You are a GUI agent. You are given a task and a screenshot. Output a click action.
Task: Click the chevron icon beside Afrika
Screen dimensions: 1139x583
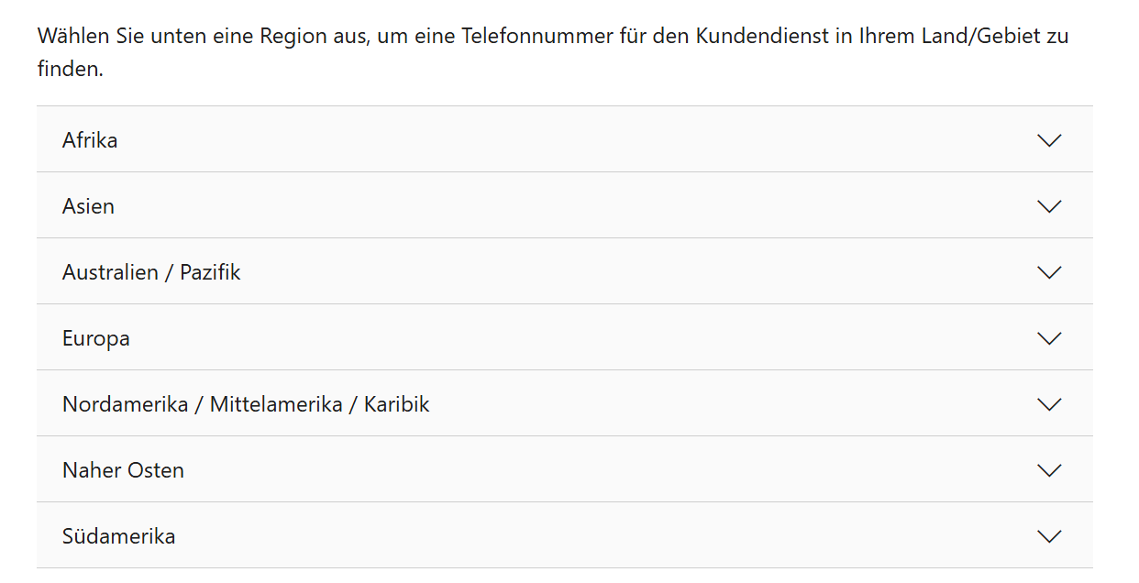(x=1048, y=139)
